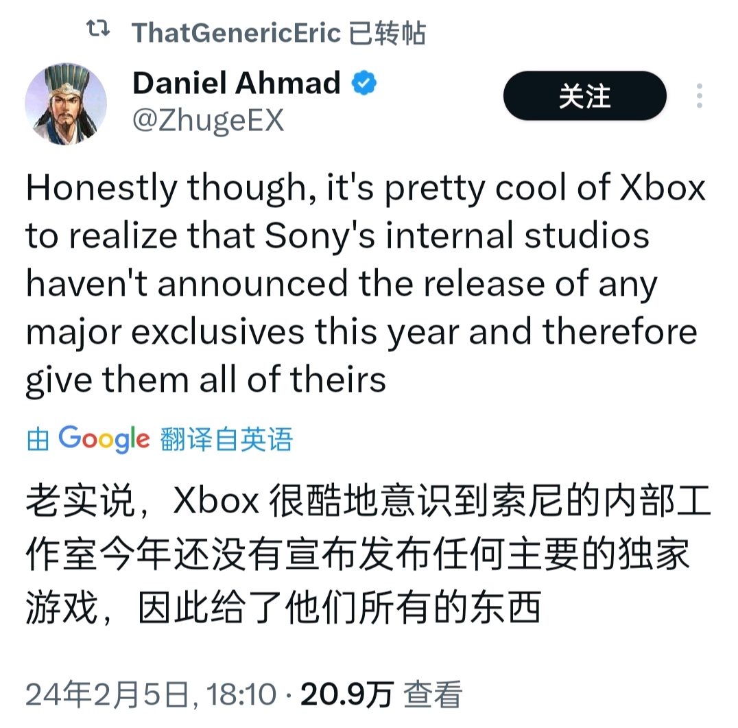Click the 由 character before the Google logo
The height and width of the screenshot is (728, 738).
click(x=38, y=440)
